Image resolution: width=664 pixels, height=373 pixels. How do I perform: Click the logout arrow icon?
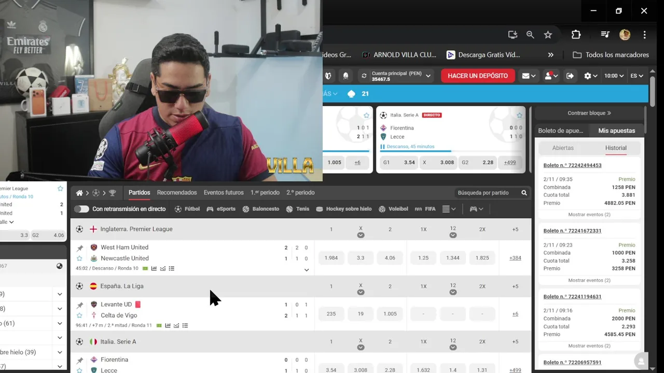point(570,76)
